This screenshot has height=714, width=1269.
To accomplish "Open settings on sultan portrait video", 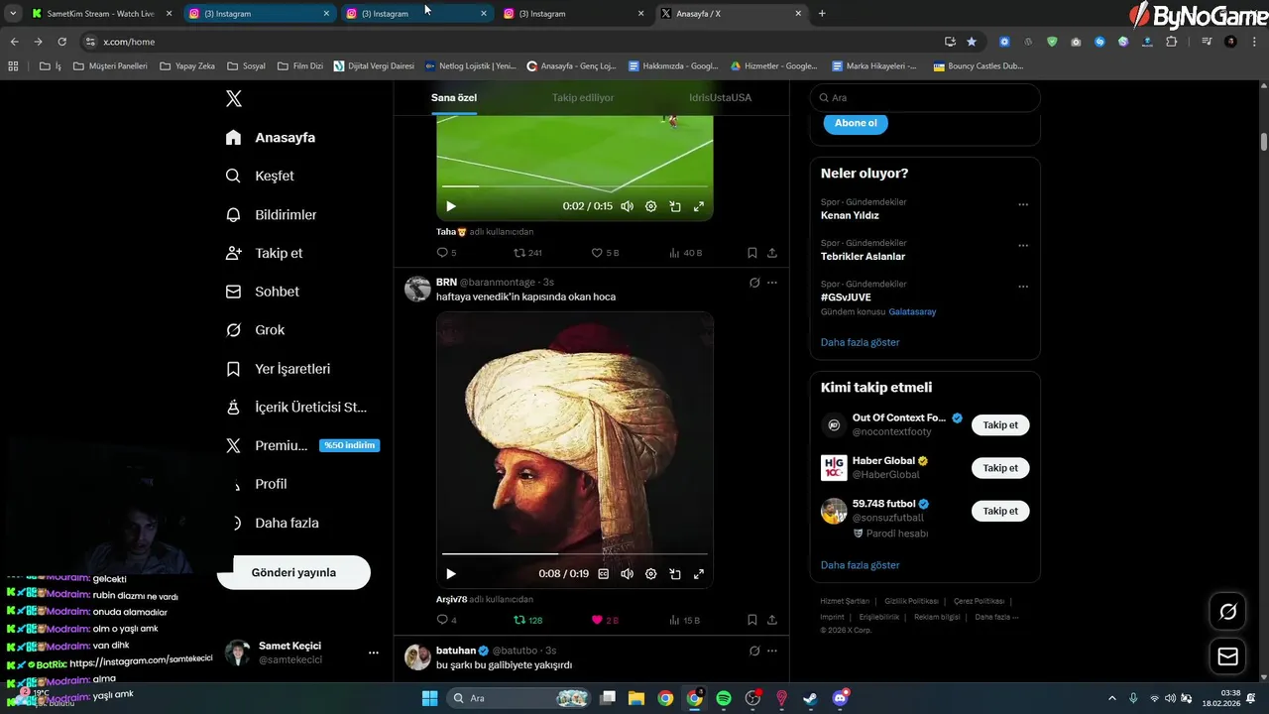I will pyautogui.click(x=651, y=573).
